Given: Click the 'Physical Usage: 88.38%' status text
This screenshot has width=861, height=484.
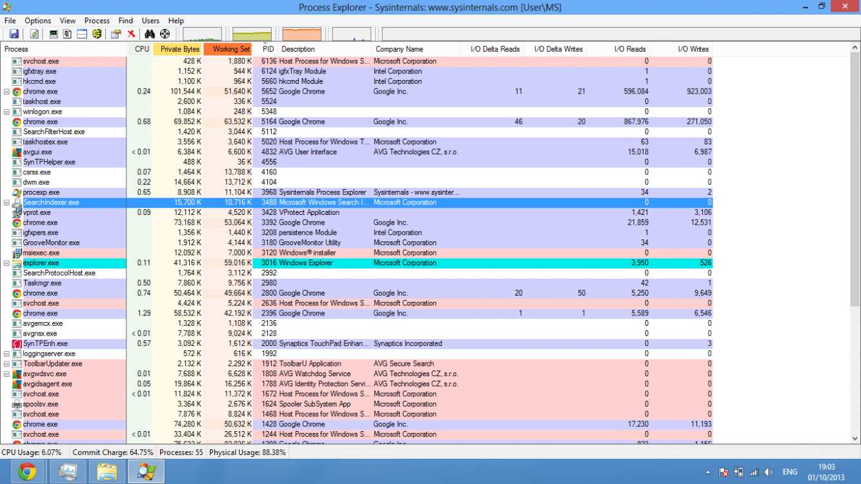Looking at the screenshot, I should click(x=247, y=452).
